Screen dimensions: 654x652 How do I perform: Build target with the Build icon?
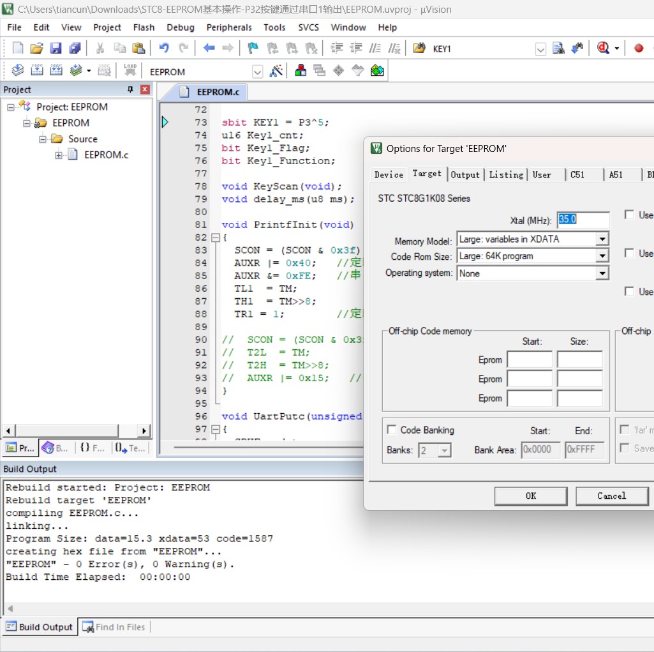(x=37, y=70)
